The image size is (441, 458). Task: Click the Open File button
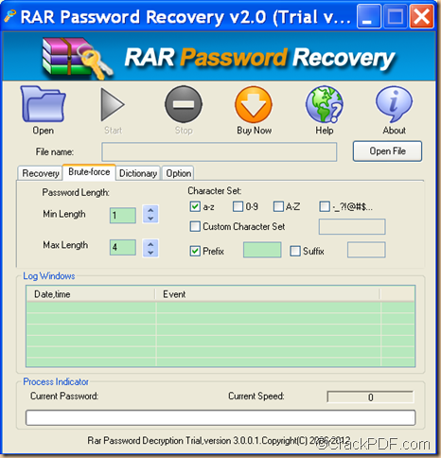[x=387, y=151]
